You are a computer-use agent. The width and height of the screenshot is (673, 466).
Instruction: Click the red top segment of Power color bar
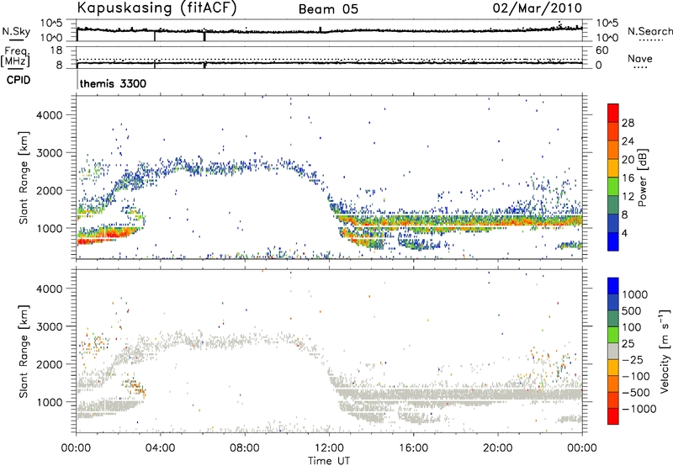(613, 113)
